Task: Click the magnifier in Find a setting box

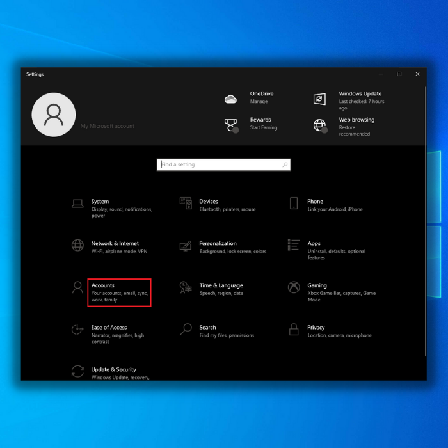Action: tap(285, 164)
